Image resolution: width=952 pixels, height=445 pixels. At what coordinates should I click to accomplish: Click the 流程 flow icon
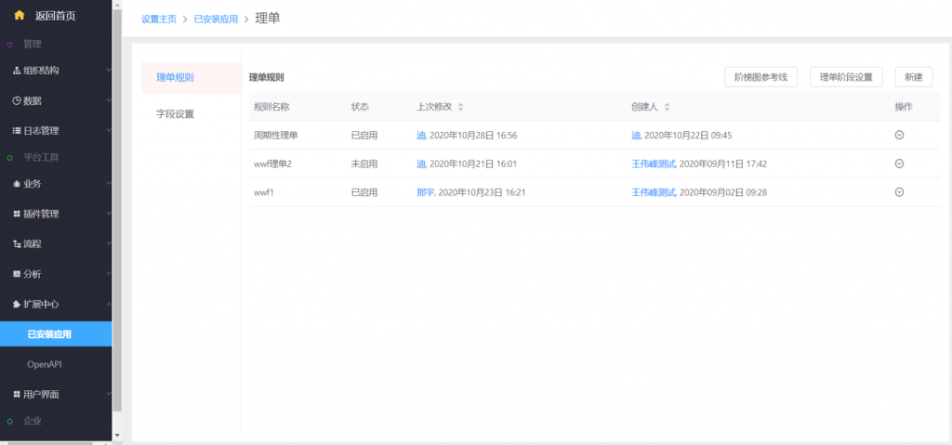(16, 244)
